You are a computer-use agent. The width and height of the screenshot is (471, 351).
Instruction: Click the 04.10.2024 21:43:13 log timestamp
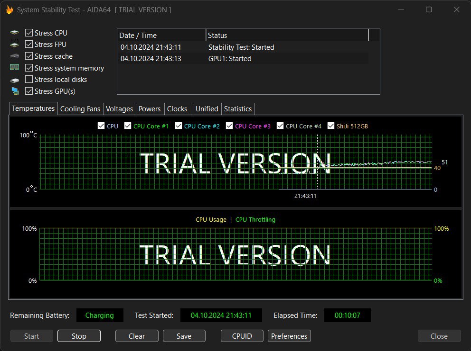151,59
